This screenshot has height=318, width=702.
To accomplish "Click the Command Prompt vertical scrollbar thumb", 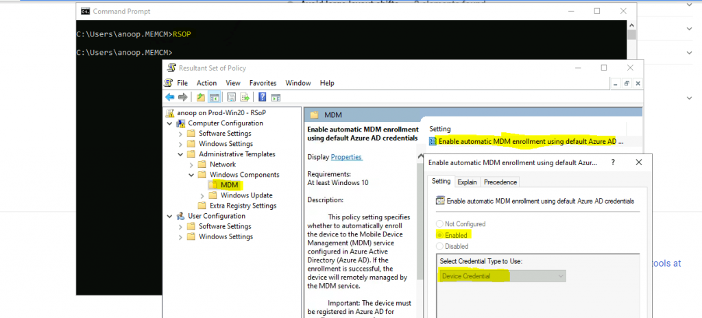I will click(x=631, y=35).
